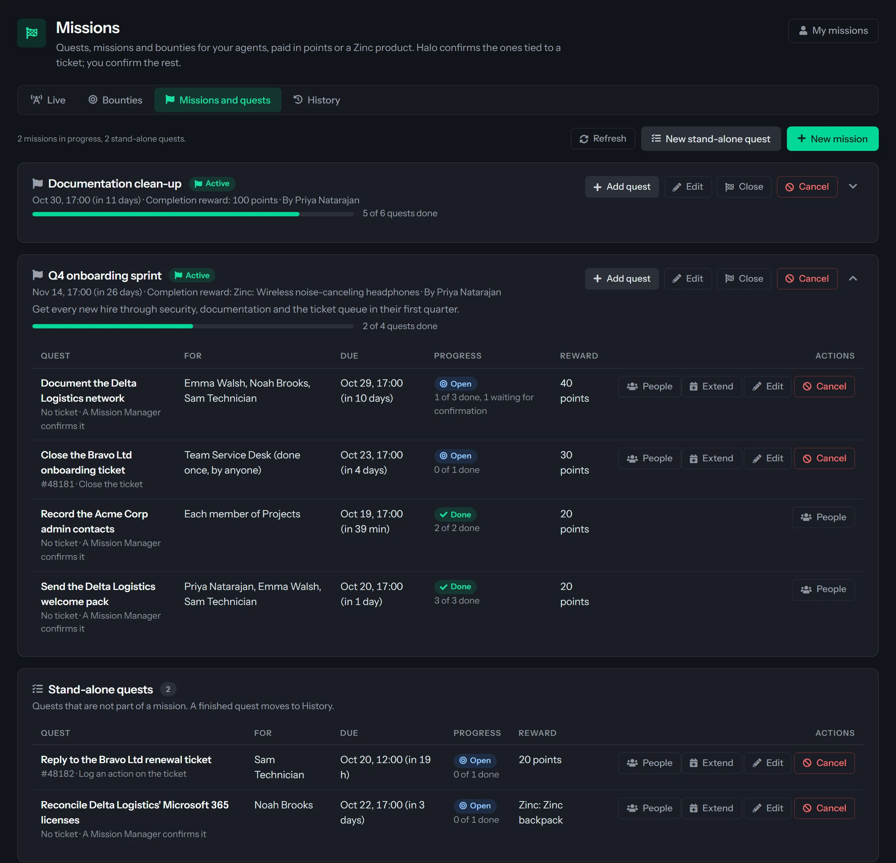896x863 pixels.
Task: Select the Missions and quests tab
Action: point(218,100)
